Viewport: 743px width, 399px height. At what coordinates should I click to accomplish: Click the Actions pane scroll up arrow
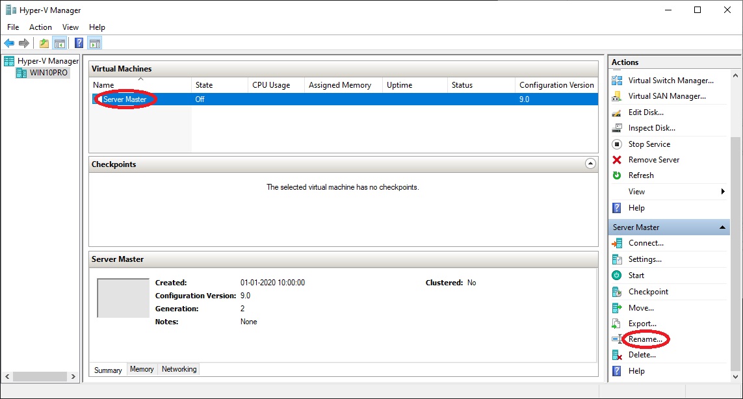tap(735, 75)
